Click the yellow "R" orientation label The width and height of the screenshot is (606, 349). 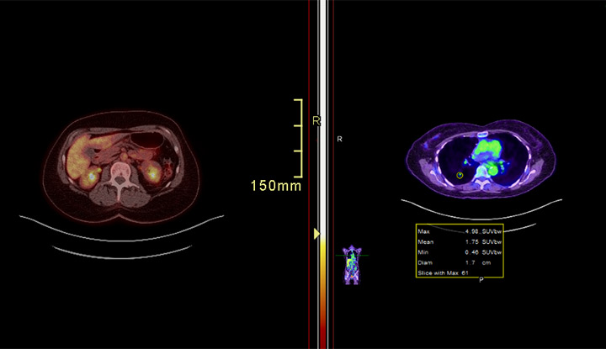(x=316, y=121)
